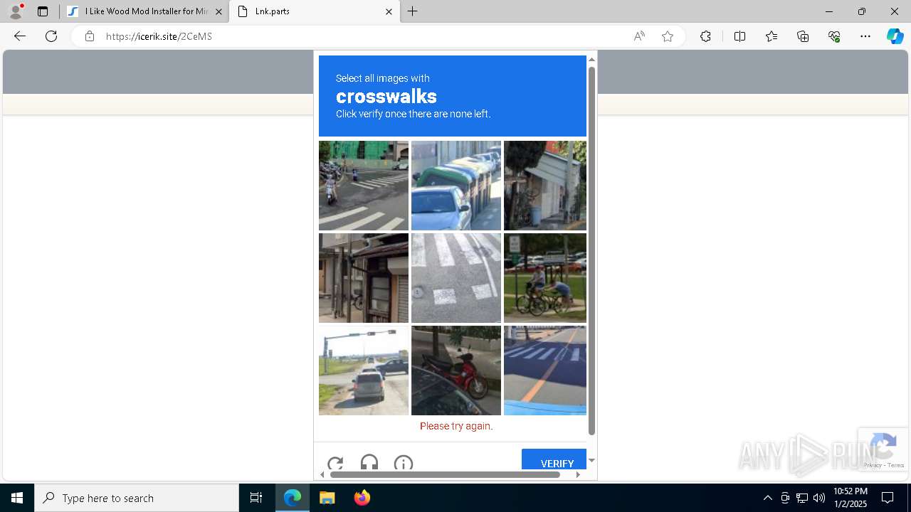Open Browser essentials heart icon

coord(834,36)
